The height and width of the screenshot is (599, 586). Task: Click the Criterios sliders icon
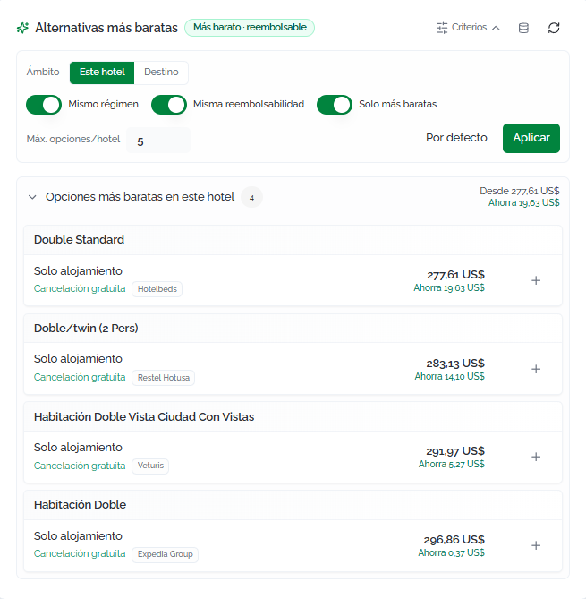click(x=442, y=28)
